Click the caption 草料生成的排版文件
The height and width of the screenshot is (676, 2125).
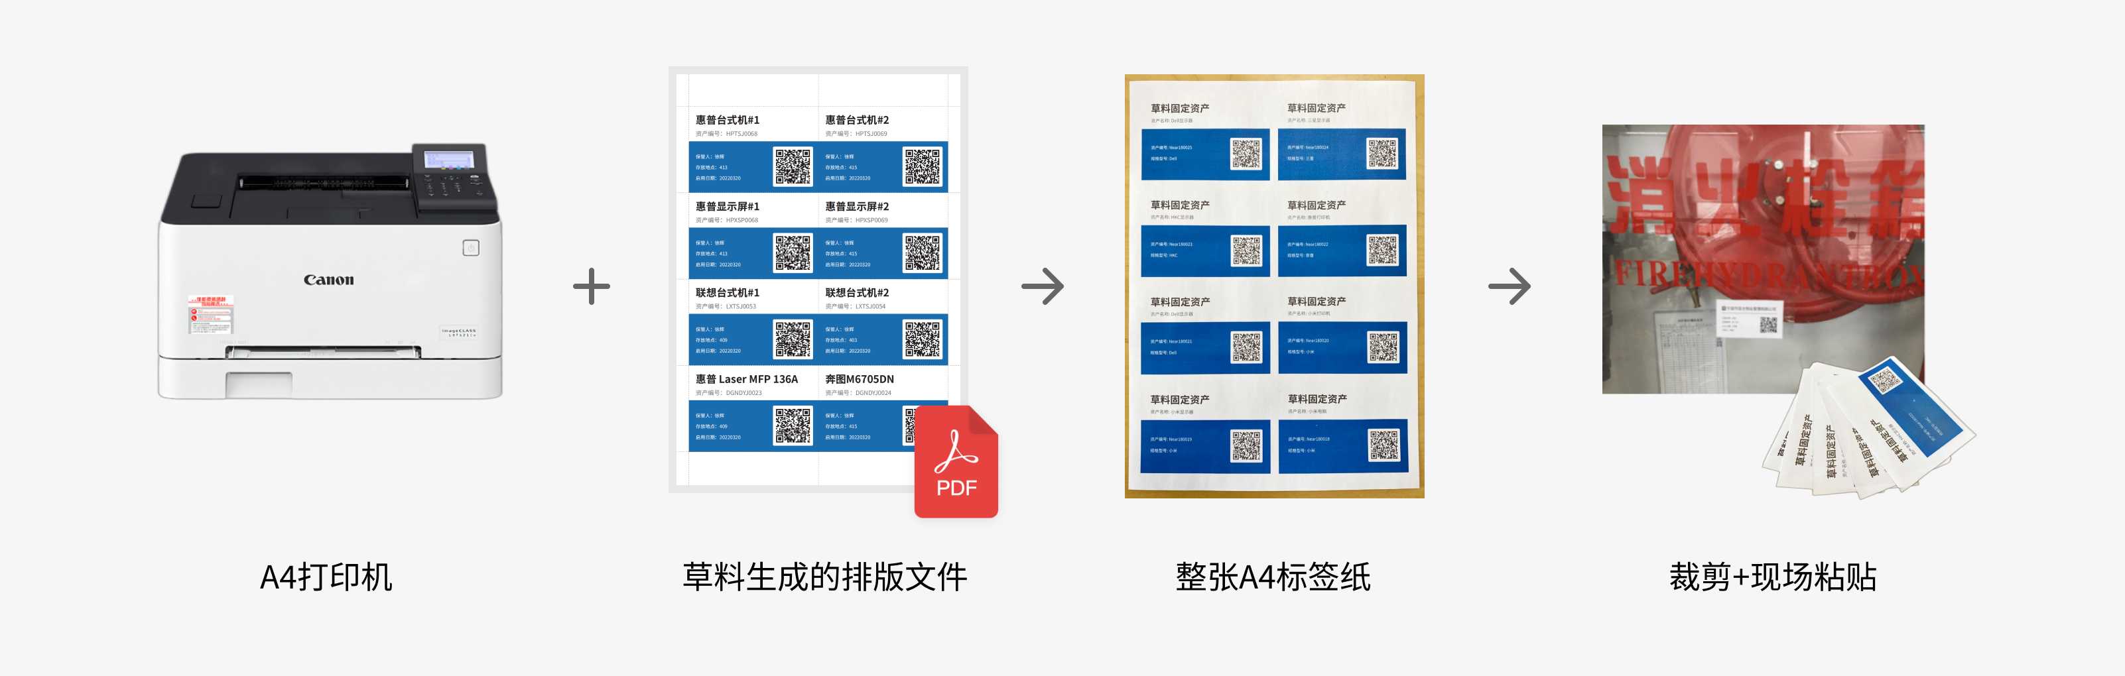[824, 577]
